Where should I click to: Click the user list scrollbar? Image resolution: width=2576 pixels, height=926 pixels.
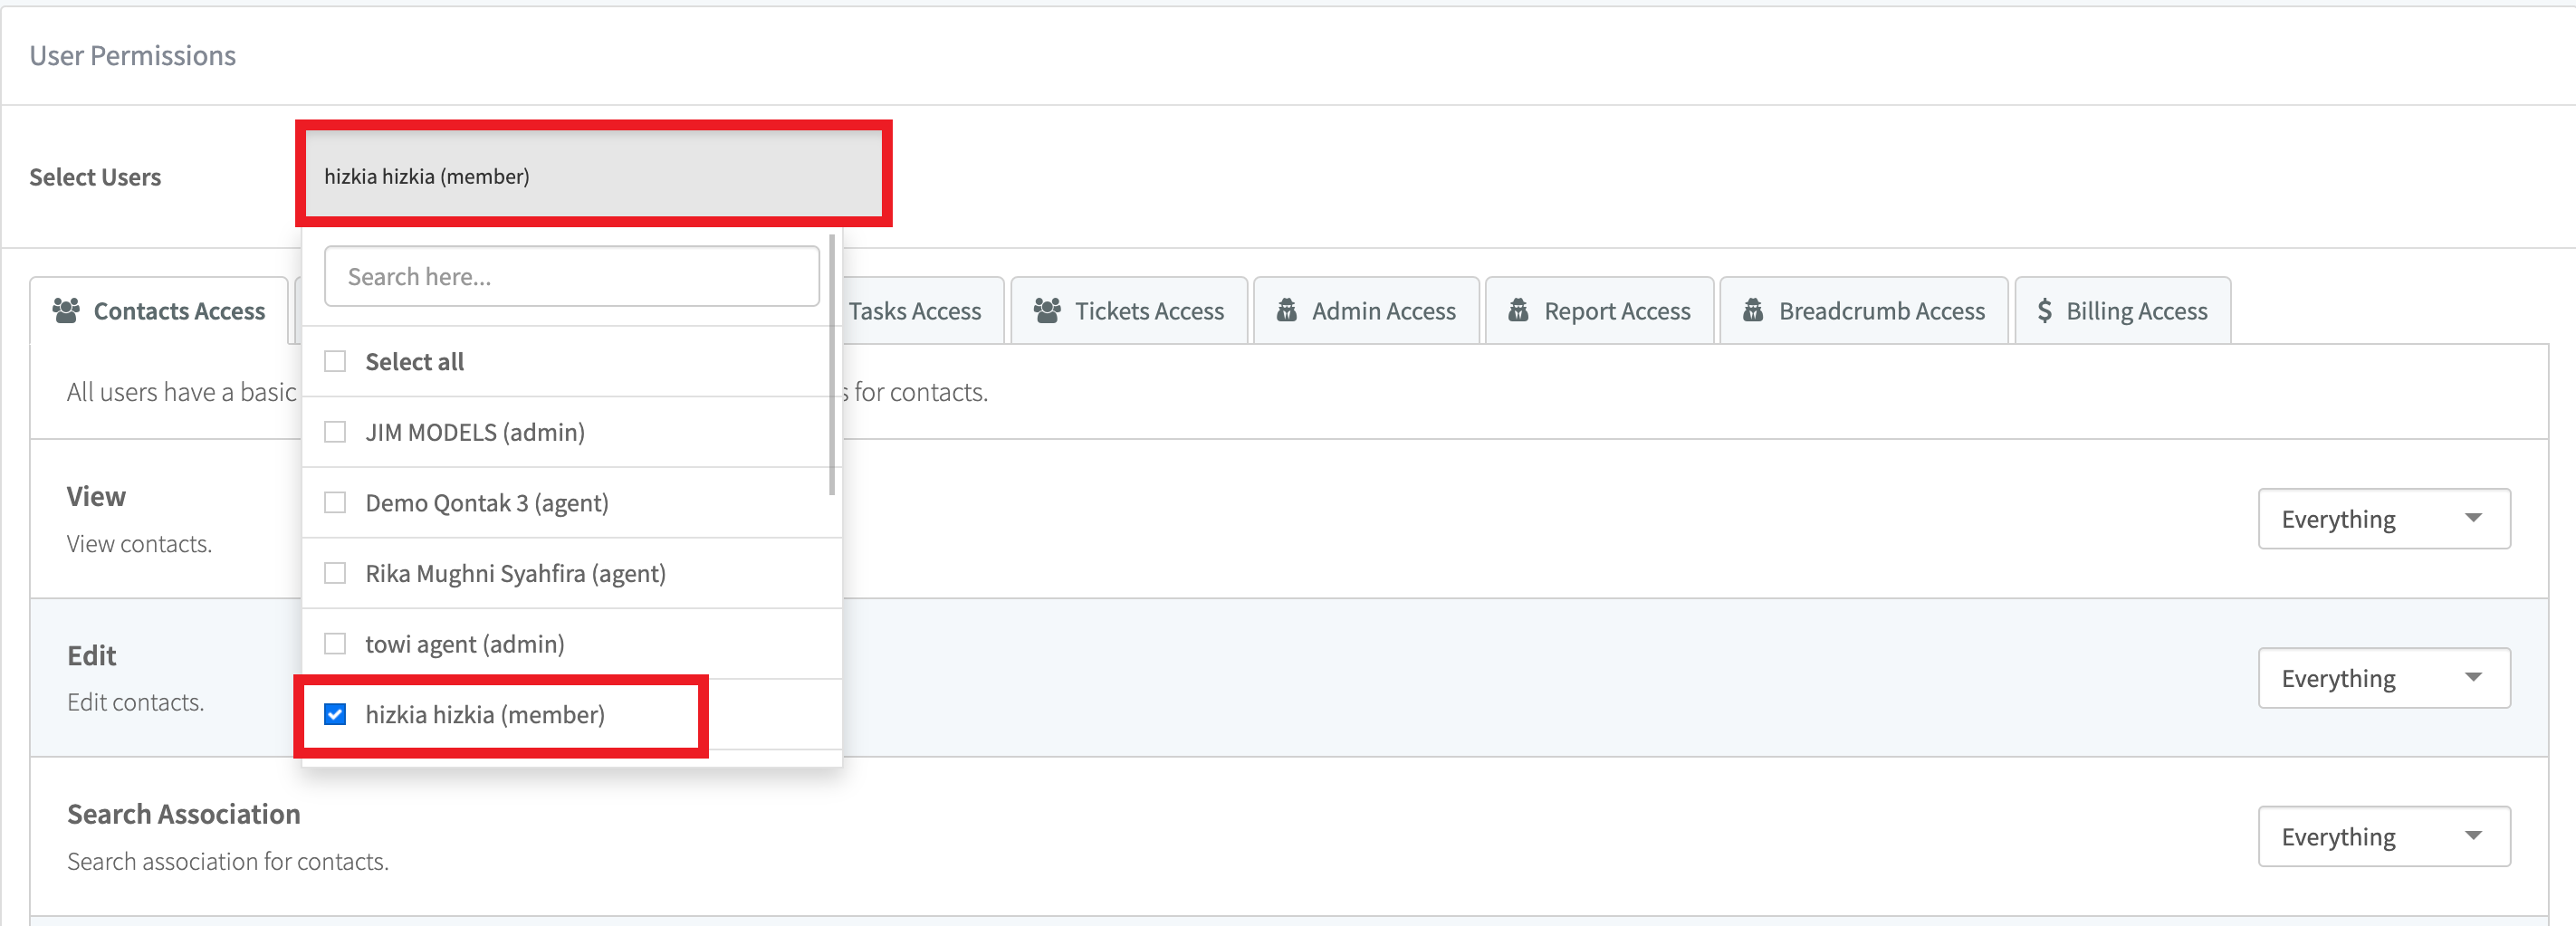point(831,365)
